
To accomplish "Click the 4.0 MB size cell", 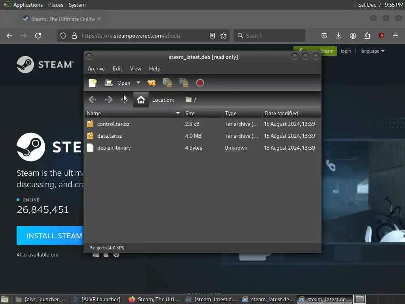I will (x=193, y=136).
